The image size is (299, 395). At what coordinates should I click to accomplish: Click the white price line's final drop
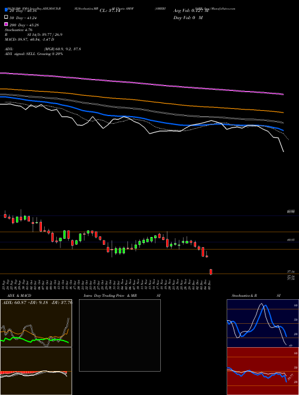(x=282, y=145)
